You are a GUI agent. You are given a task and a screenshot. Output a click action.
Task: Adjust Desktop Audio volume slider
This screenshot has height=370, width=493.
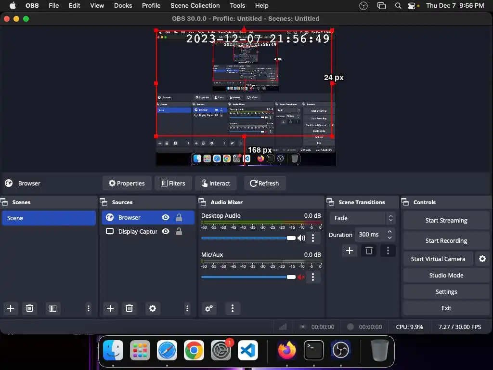pos(248,238)
